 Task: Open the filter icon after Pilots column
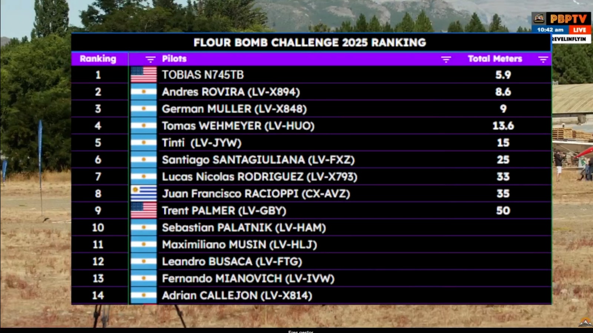point(446,59)
